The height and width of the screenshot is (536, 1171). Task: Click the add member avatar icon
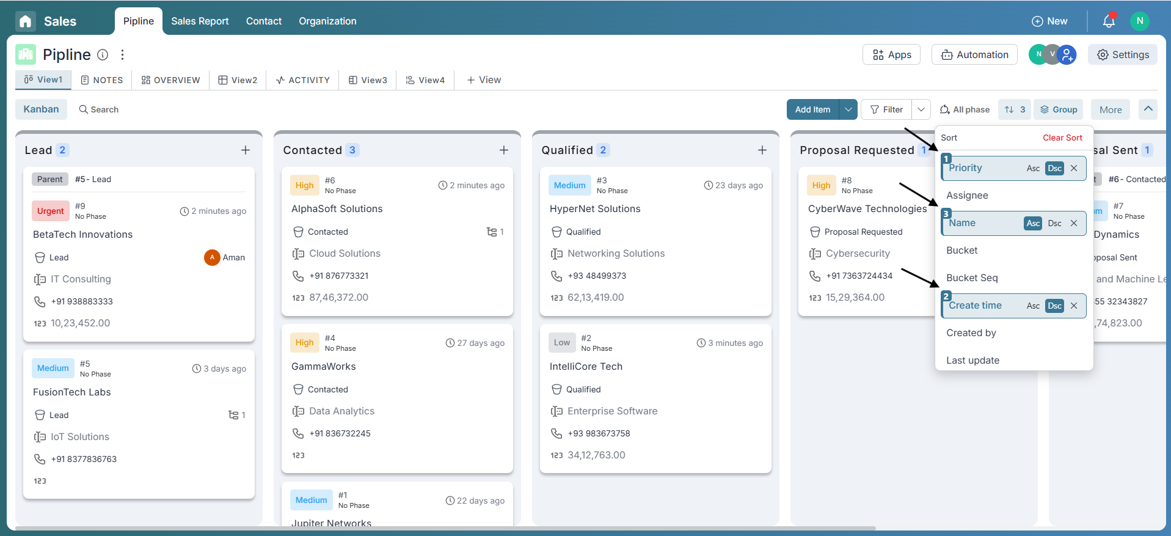coord(1067,55)
